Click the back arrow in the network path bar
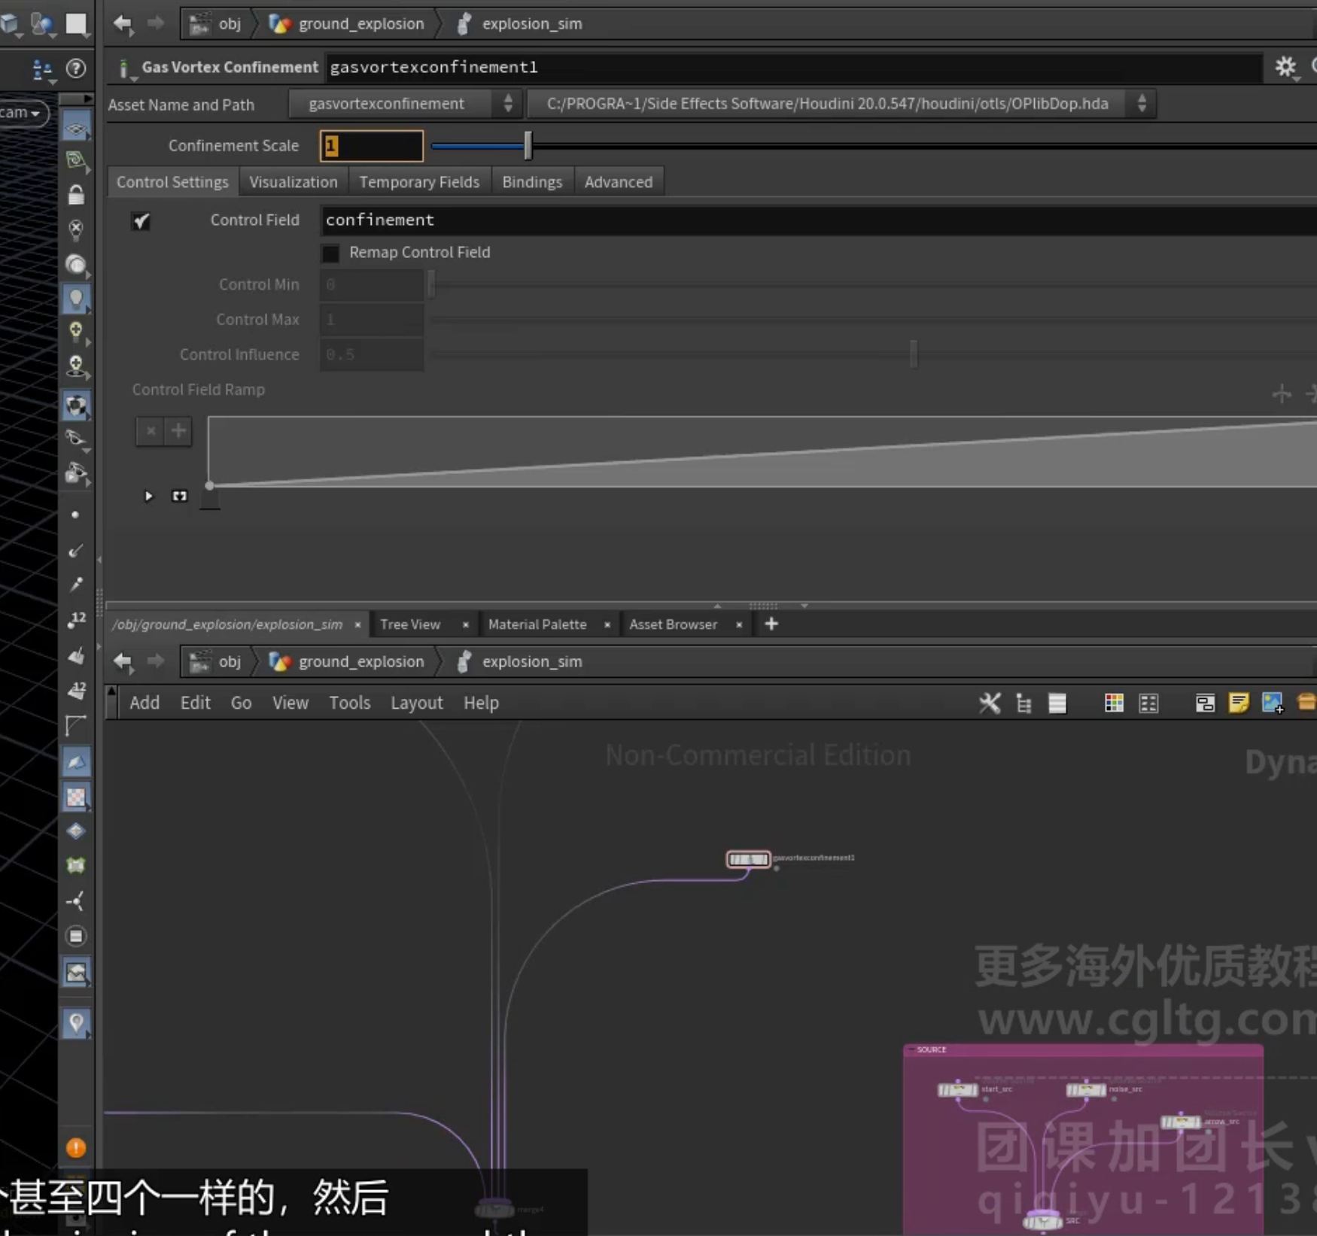The image size is (1317, 1236). 123,661
